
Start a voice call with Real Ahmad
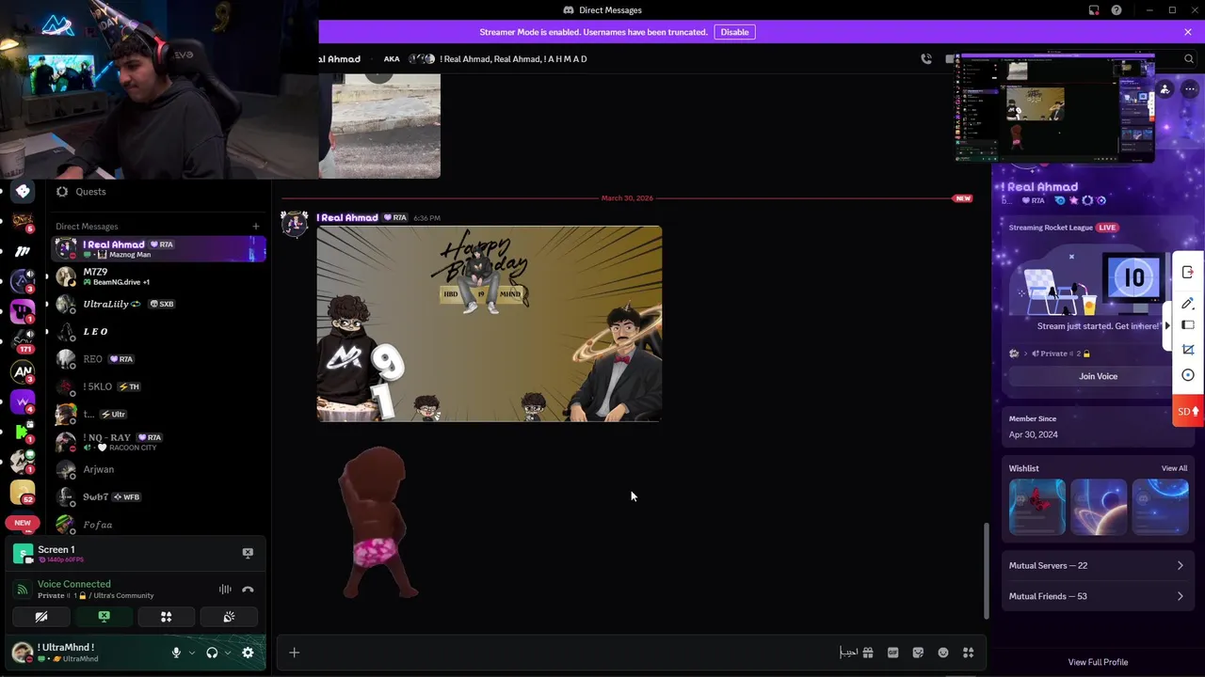point(926,58)
